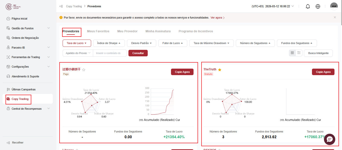The image size is (342, 150).
Task: Click the Atendimento & Suporte headset icon
Action: pos(8,76)
